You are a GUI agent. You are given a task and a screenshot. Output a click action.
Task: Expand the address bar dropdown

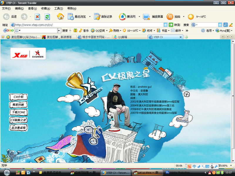(x=165, y=25)
